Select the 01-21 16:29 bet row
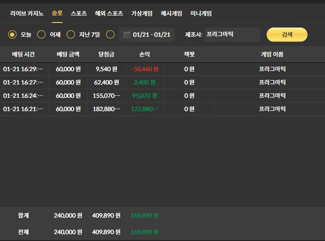Viewport: 325px width, 241px height. [x=163, y=69]
